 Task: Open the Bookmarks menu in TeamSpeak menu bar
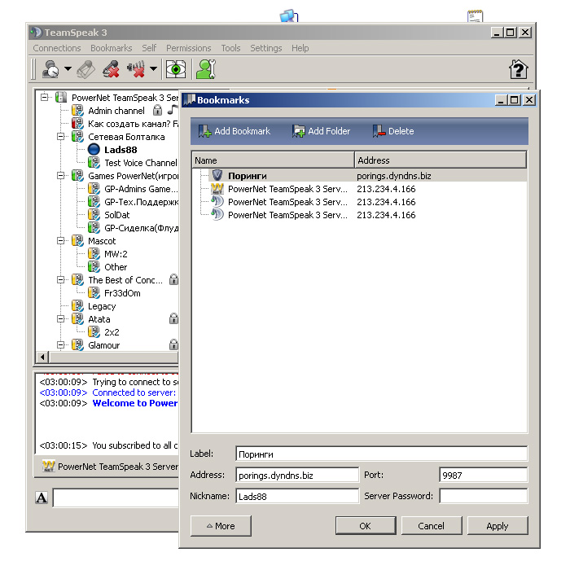point(112,48)
